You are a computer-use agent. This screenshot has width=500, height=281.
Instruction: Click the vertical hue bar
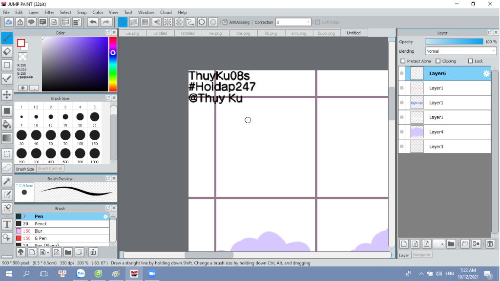(x=113, y=64)
